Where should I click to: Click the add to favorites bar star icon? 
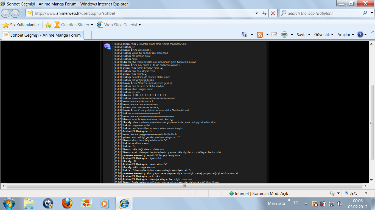(48, 25)
